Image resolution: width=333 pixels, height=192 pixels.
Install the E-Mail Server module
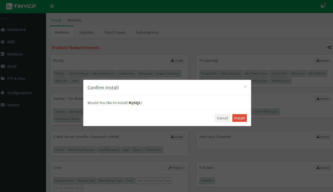(x=177, y=137)
